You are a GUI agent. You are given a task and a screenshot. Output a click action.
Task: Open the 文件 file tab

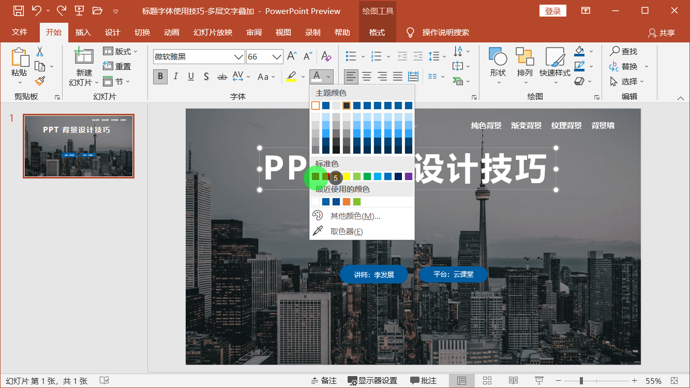(20, 32)
